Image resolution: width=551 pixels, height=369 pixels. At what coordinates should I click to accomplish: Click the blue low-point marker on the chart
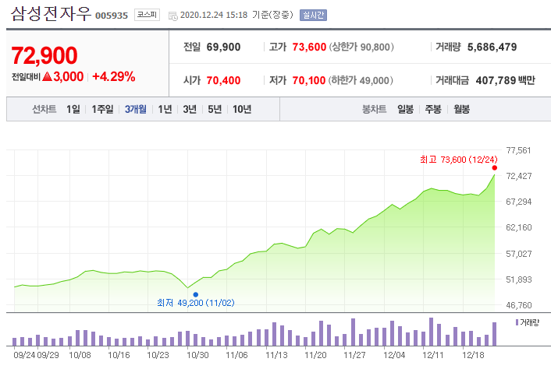(196, 295)
